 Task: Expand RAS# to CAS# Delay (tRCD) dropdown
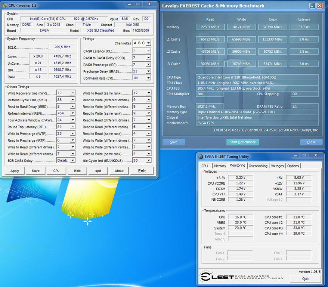point(148,58)
